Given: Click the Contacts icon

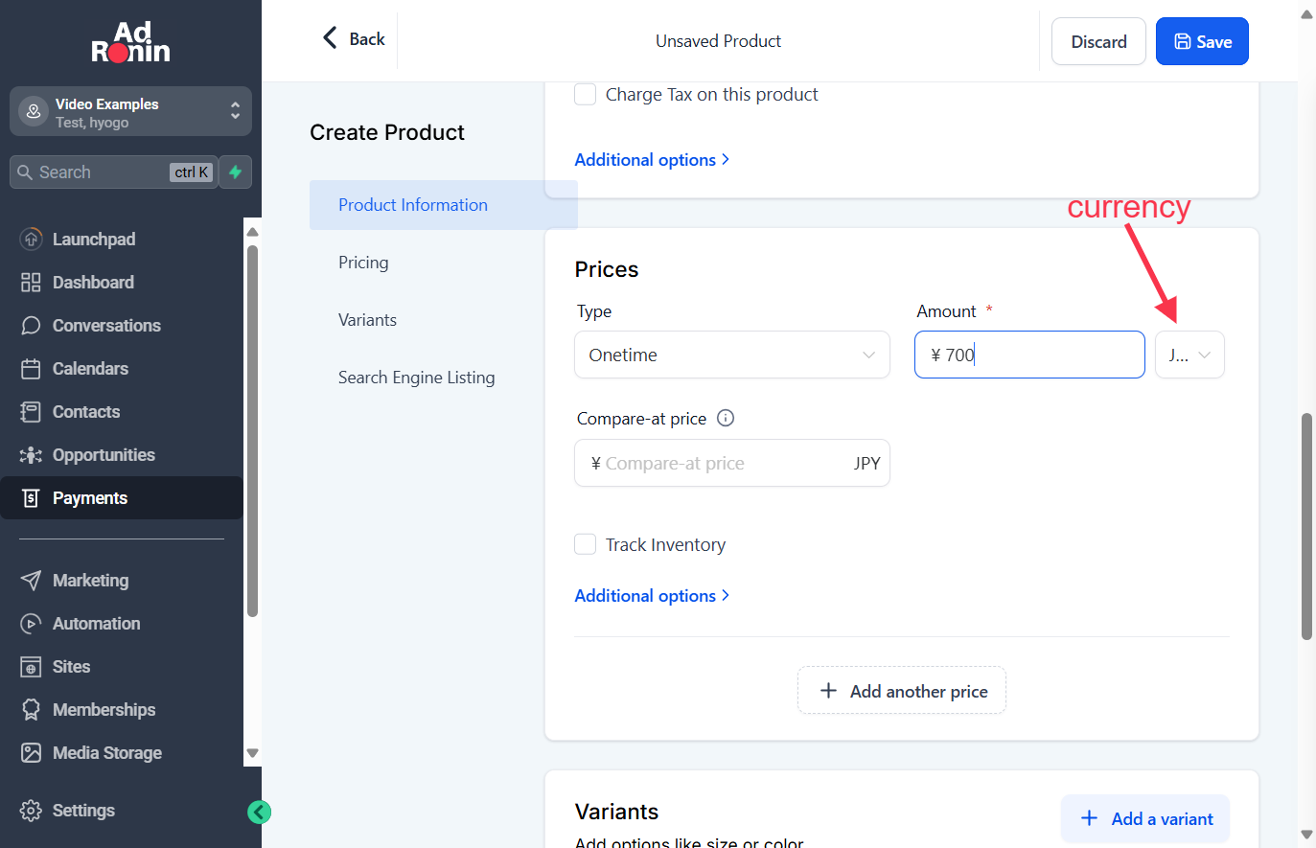Looking at the screenshot, I should pyautogui.click(x=31, y=412).
